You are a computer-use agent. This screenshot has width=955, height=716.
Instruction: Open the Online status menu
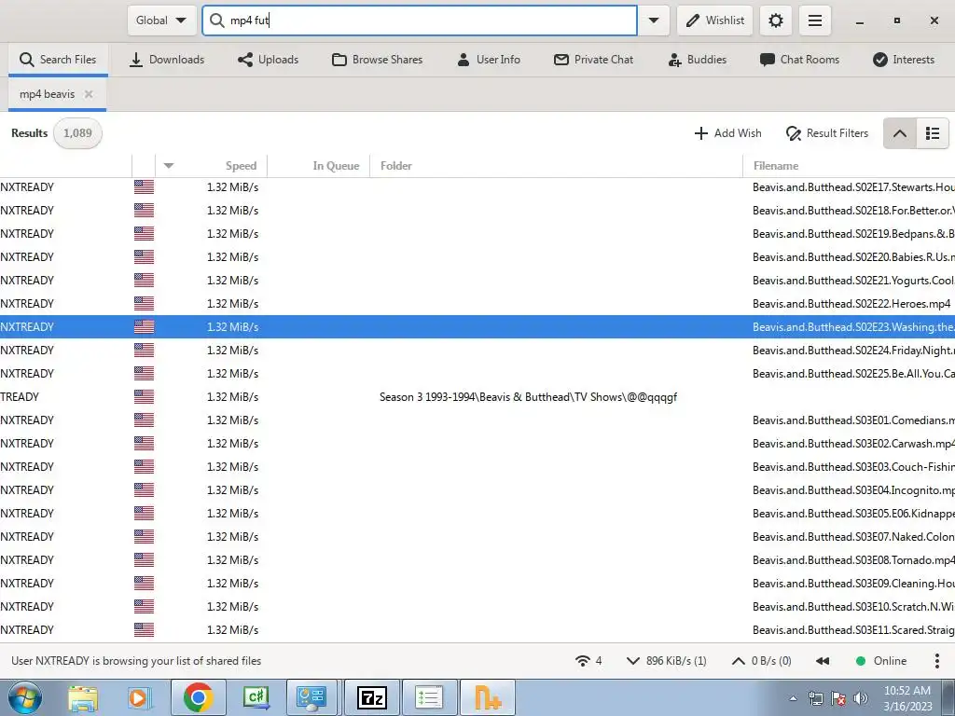(880, 661)
